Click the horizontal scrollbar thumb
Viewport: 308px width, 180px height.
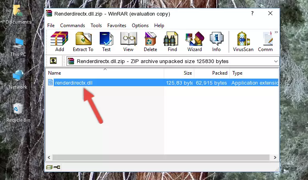(161, 157)
